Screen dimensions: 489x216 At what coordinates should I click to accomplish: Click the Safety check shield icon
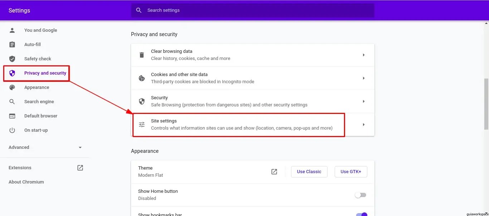pos(12,59)
